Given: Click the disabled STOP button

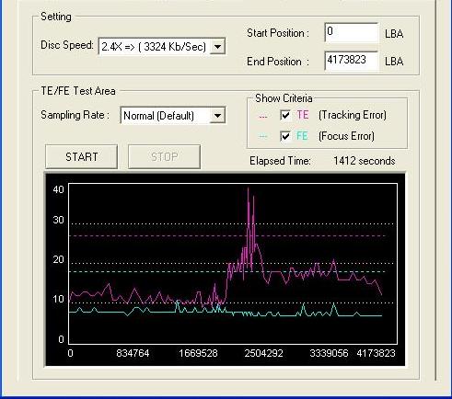Looking at the screenshot, I should tap(164, 157).
